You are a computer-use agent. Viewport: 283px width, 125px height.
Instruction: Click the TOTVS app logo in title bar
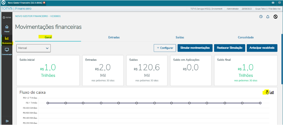pyautogui.click(x=3, y=3)
